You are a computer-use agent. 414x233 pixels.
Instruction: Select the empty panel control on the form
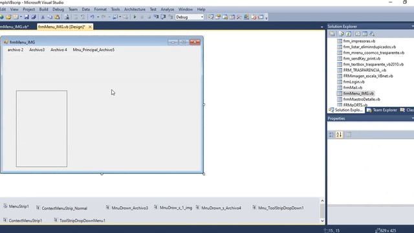pos(41,129)
